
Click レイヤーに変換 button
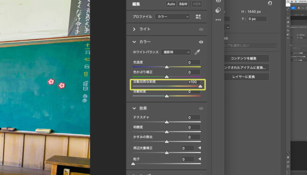[x=247, y=77]
